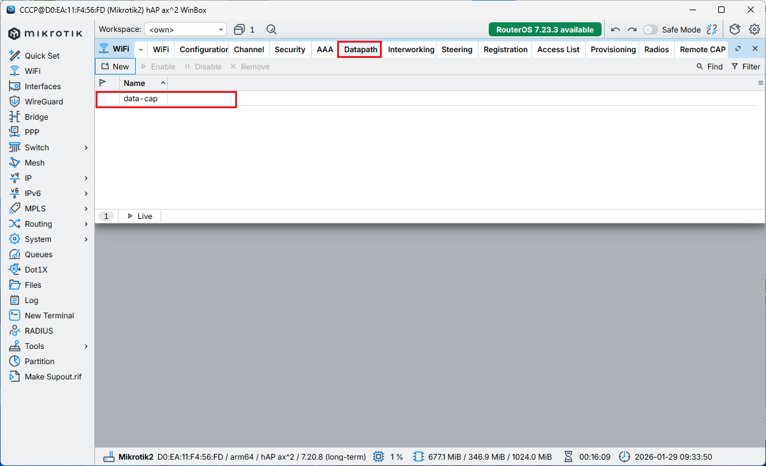Open the column list menu icon
Screen dimensions: 766x466
[760, 83]
